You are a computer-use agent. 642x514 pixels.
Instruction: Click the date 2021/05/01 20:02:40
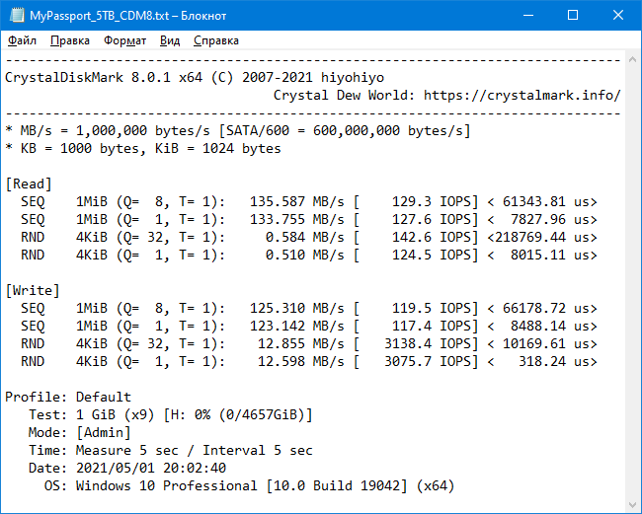pos(151,469)
